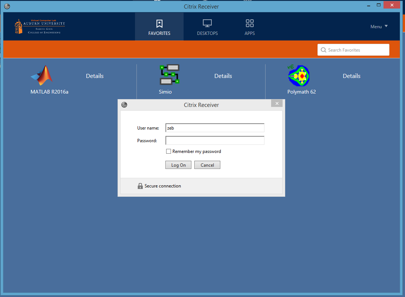Open the Apps tab

coord(250,27)
